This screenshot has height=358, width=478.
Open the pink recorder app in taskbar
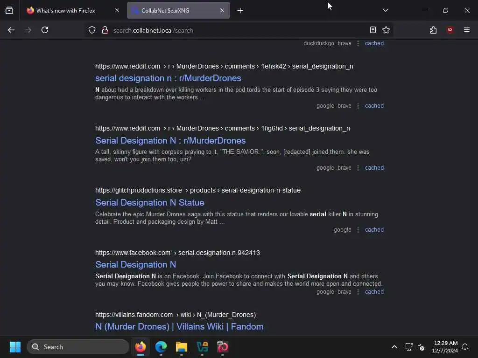pos(223,347)
